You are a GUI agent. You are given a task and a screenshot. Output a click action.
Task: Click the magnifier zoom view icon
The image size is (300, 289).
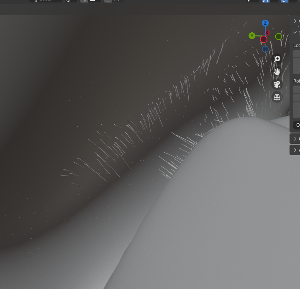pos(277,59)
